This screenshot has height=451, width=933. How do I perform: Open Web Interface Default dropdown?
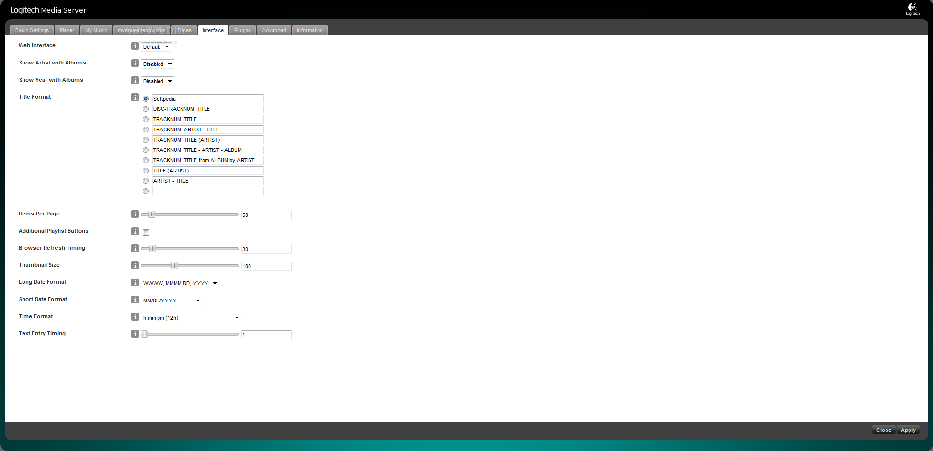tap(156, 47)
